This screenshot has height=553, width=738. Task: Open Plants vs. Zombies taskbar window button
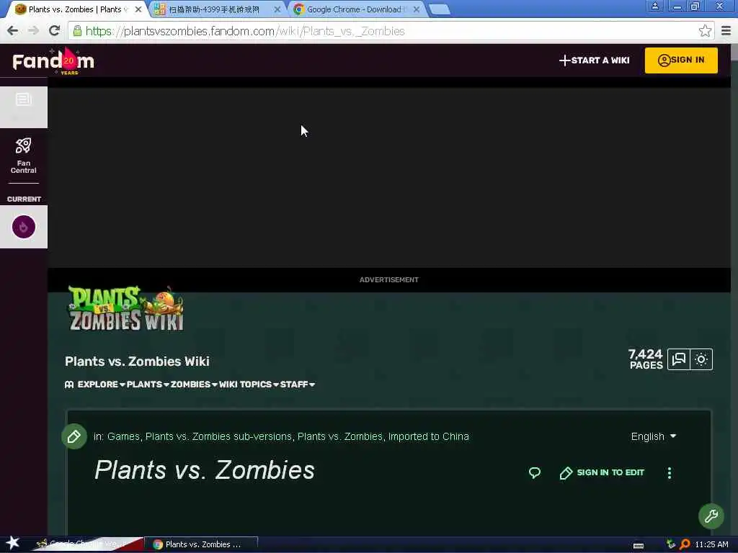201,544
